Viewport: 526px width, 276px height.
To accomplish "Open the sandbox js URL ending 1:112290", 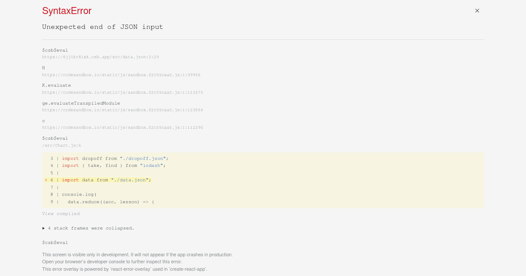I will [123, 127].
